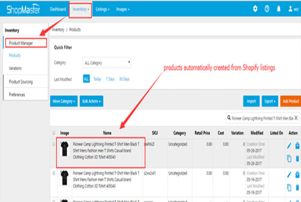Filter Last Modified by 30 Days
Viewport: 301px width, 202px height.
(x=124, y=79)
